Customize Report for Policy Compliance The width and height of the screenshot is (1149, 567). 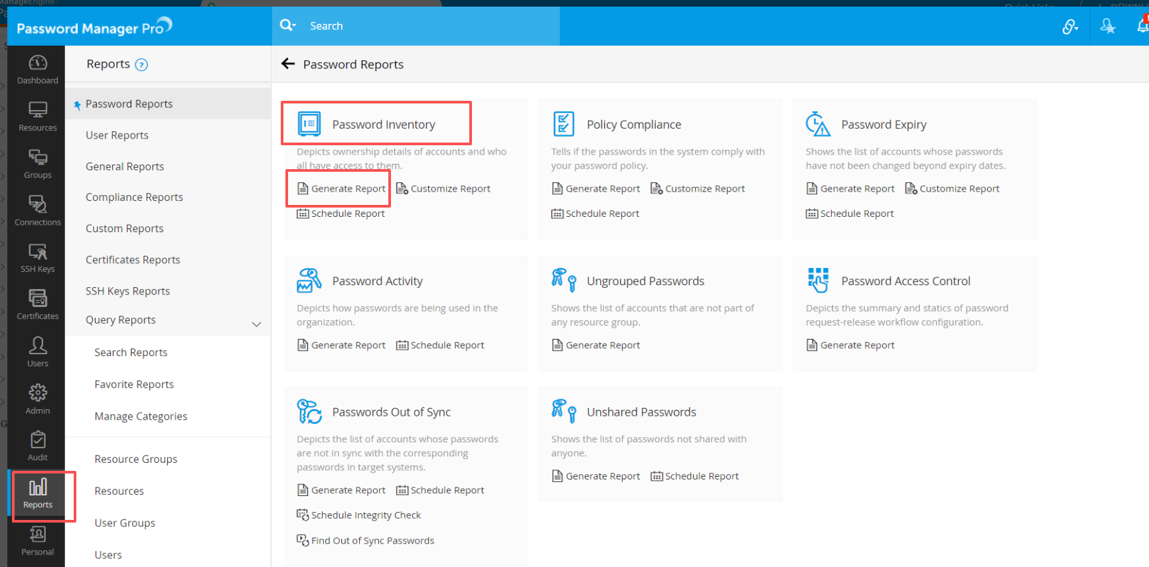click(698, 189)
